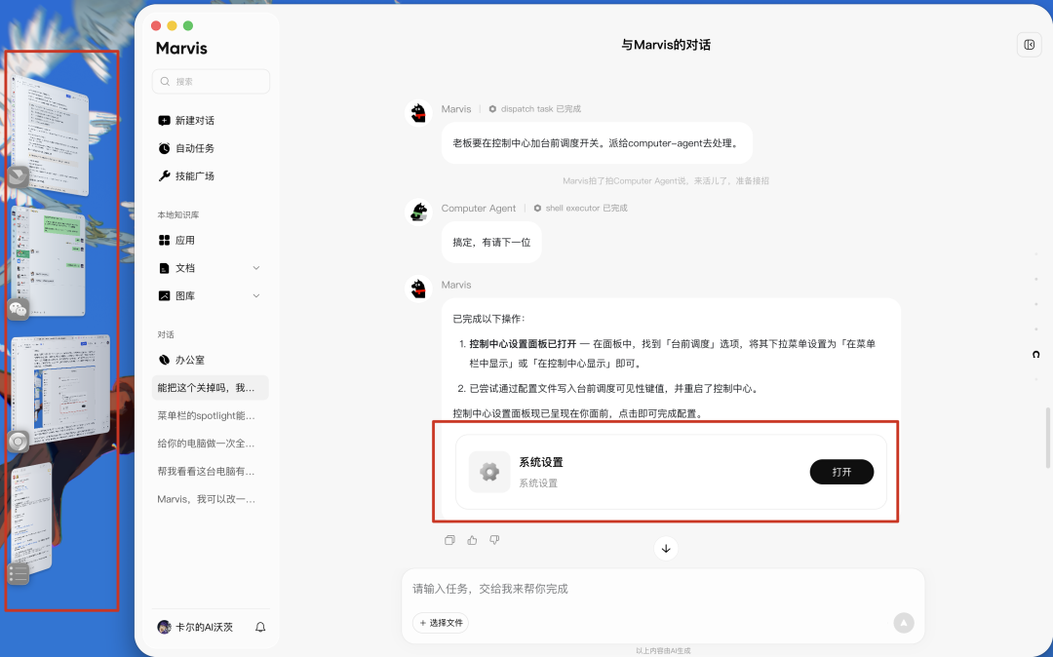Screen dimensions: 1053x657
Task: Switch to WeChat in Stage Manager
Action: click(x=48, y=261)
